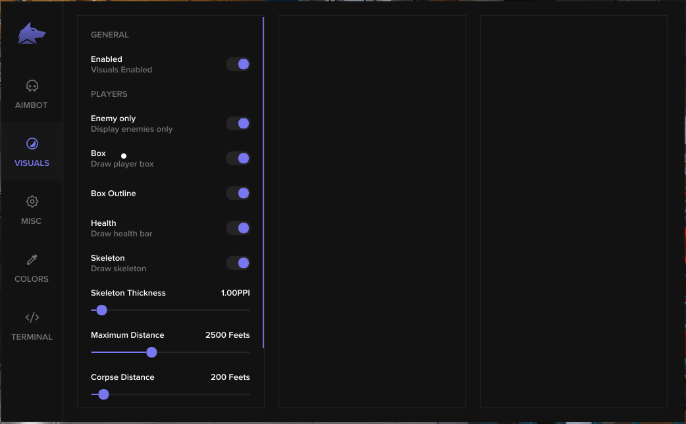
Task: Click the wolf logo at the top
Action: click(32, 33)
